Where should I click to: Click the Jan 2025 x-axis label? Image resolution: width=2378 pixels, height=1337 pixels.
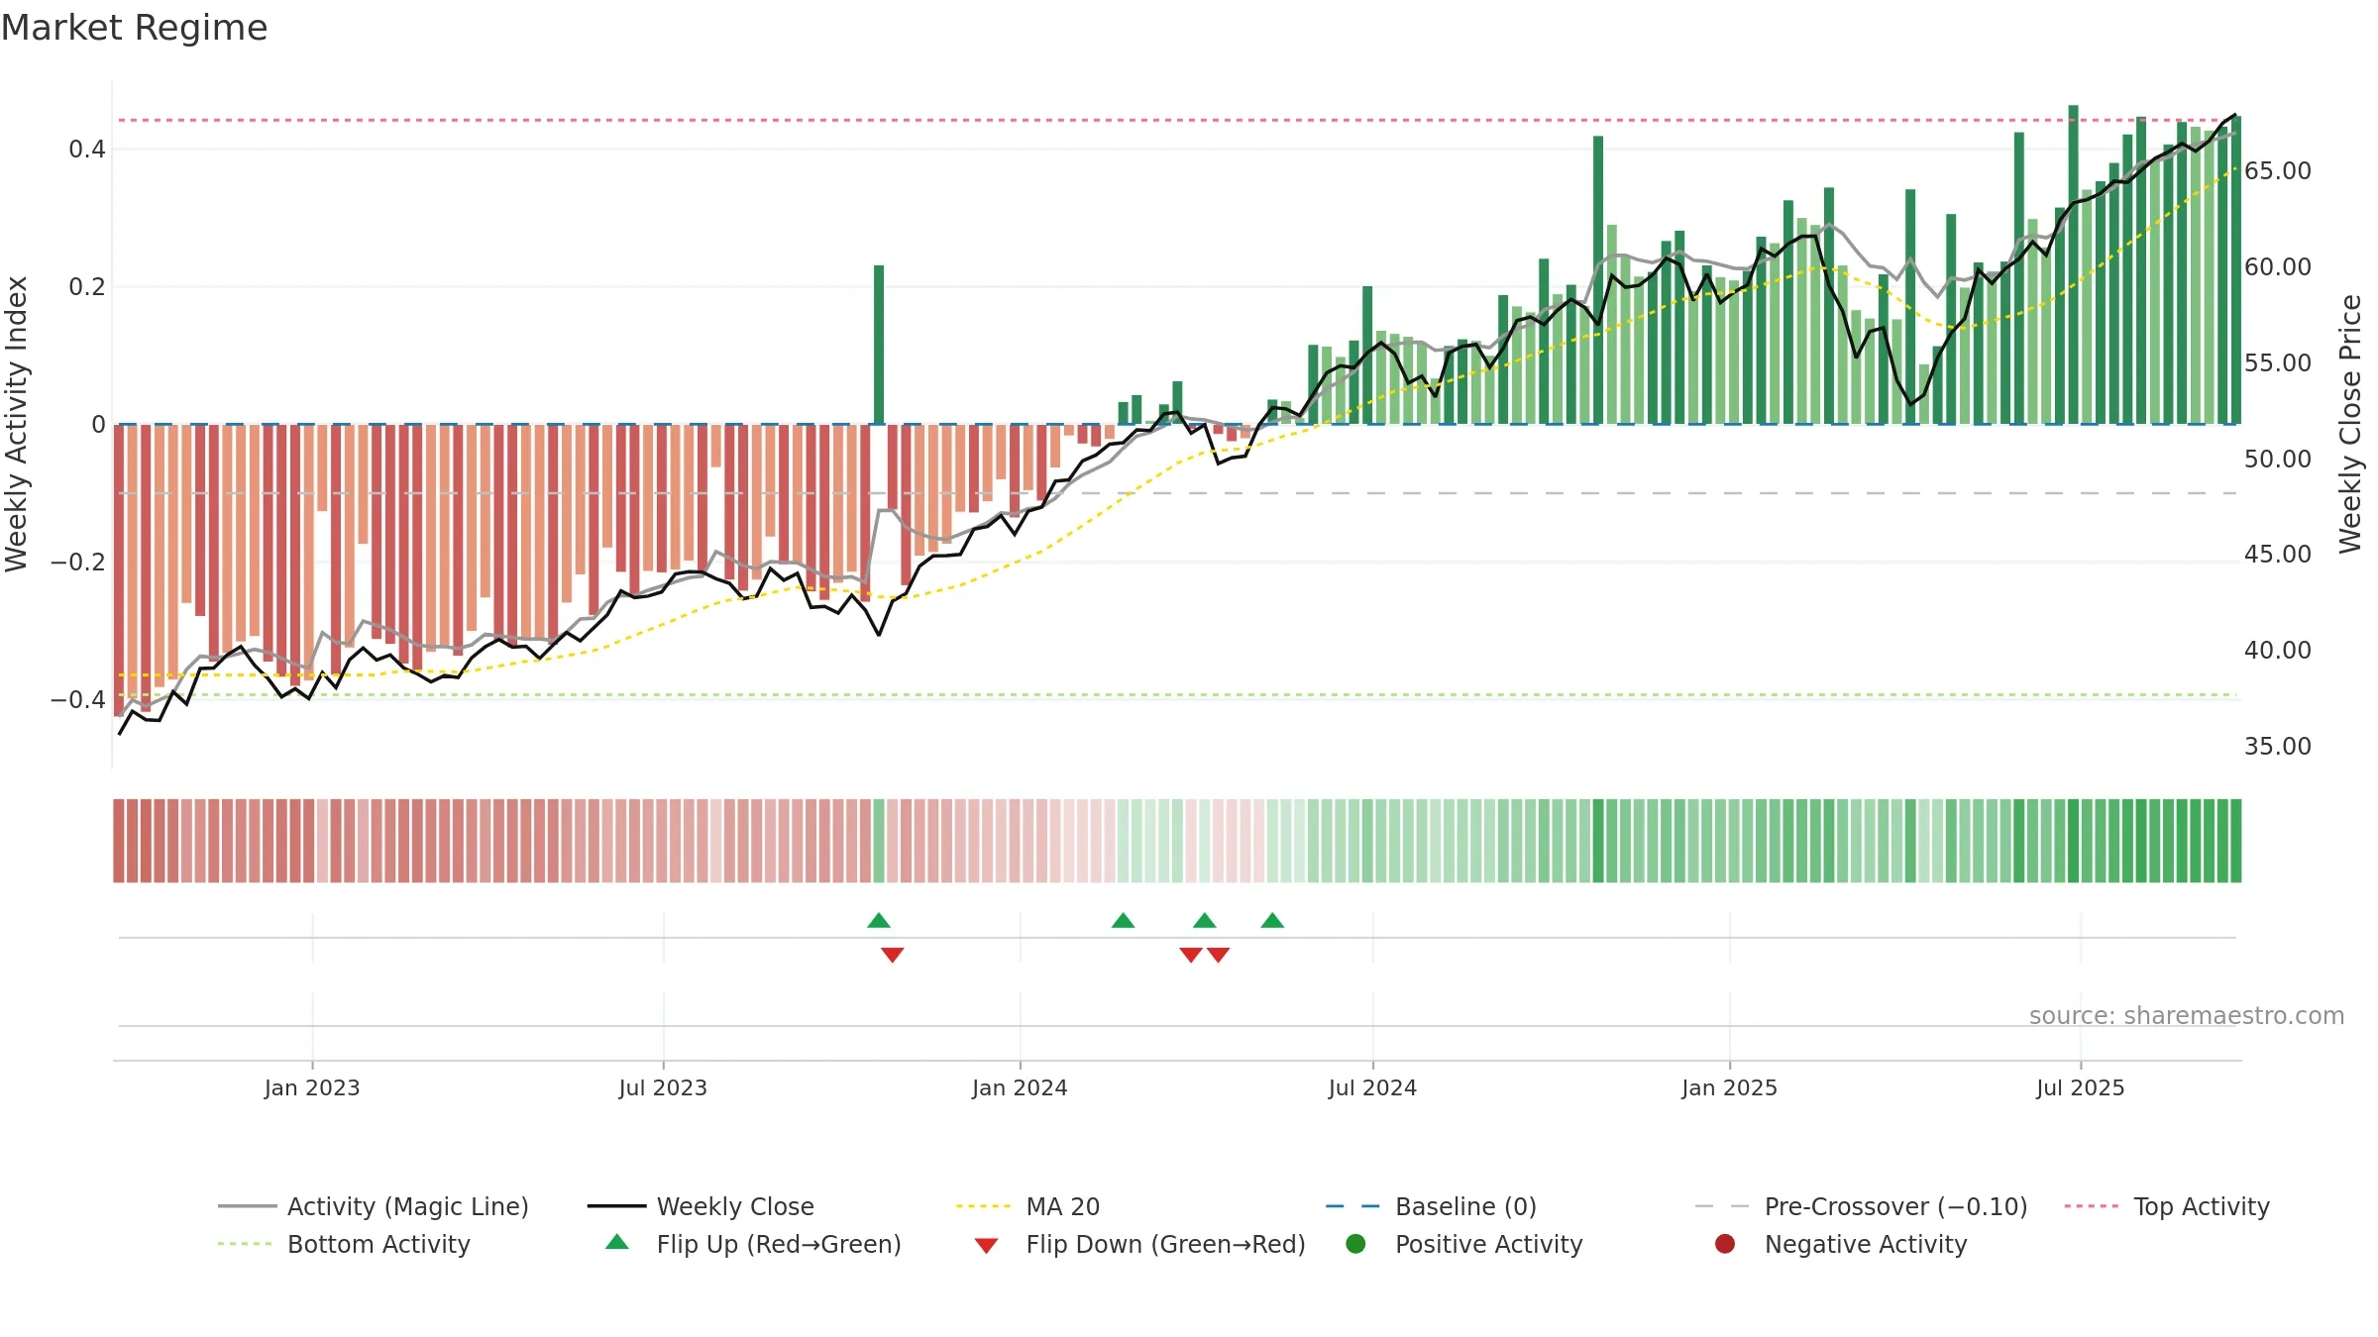1729,1087
